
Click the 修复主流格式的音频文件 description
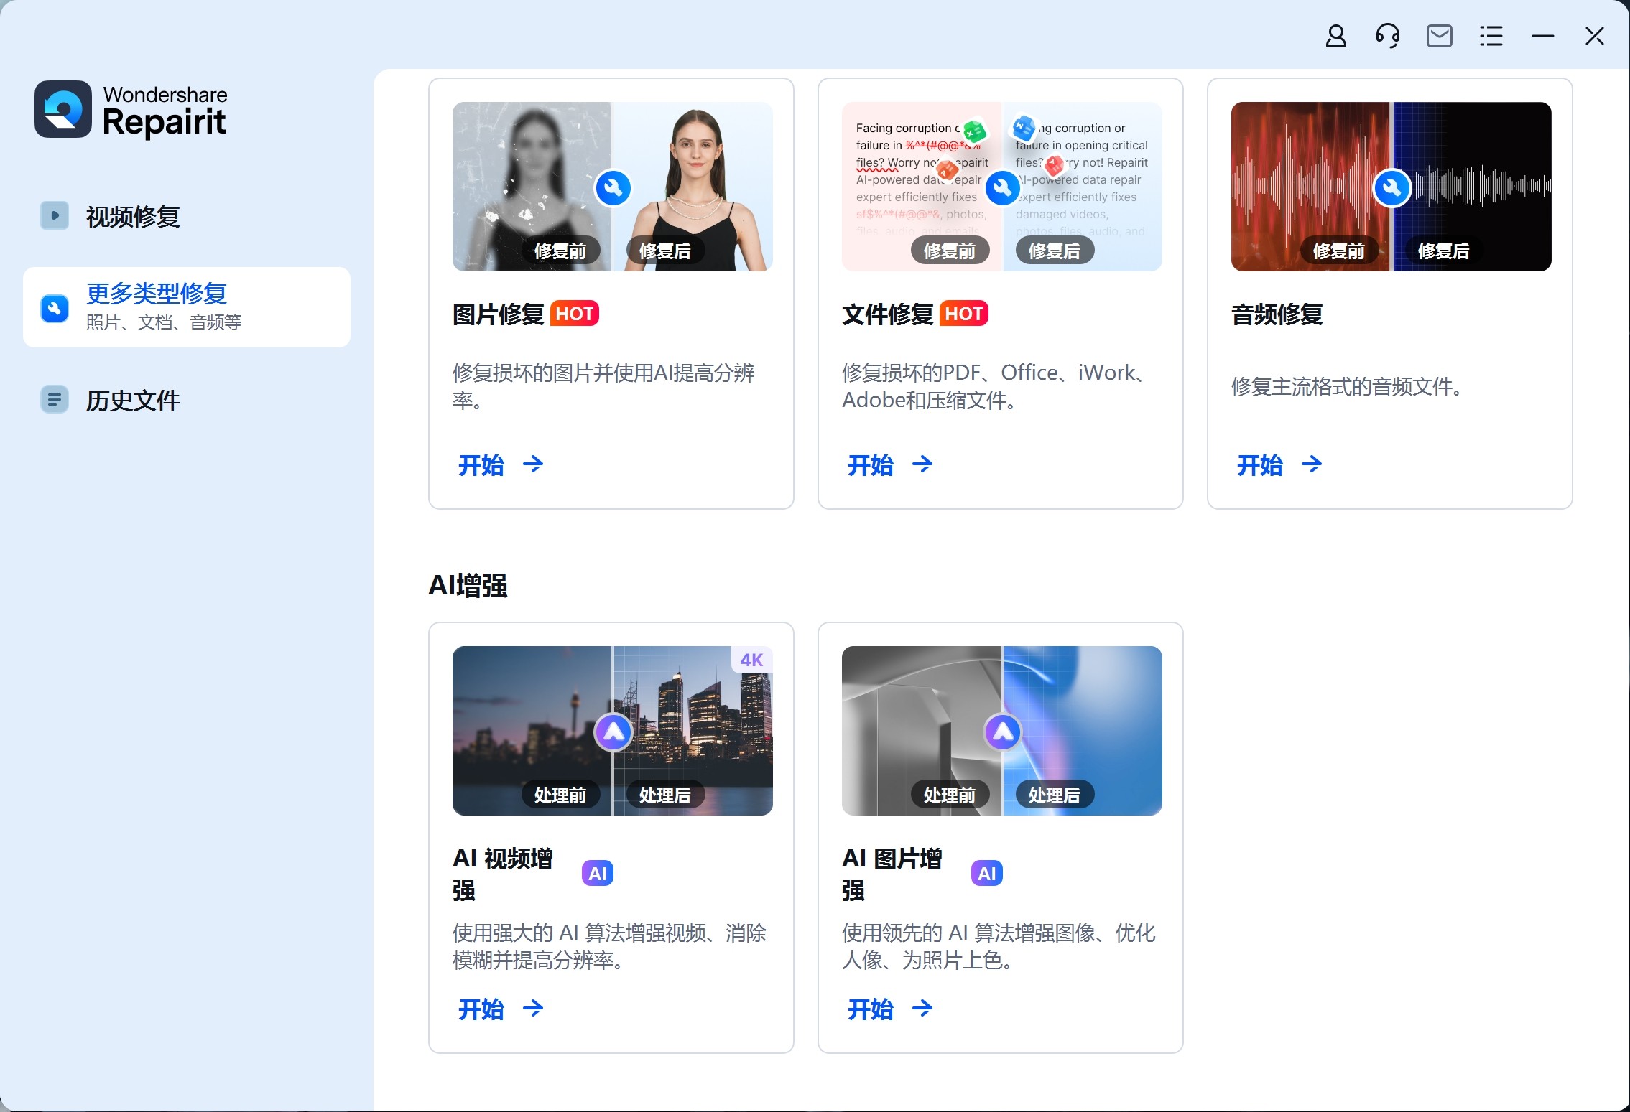1346,387
